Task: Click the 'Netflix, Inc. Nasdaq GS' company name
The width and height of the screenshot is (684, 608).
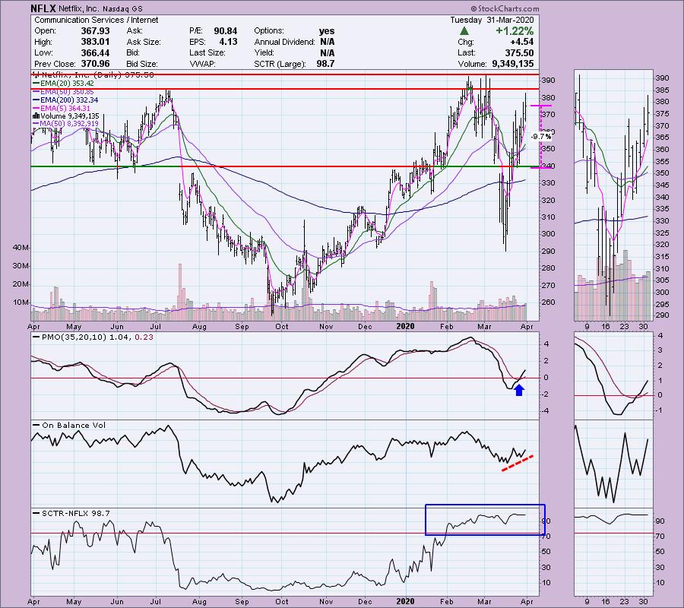Action: (x=101, y=8)
